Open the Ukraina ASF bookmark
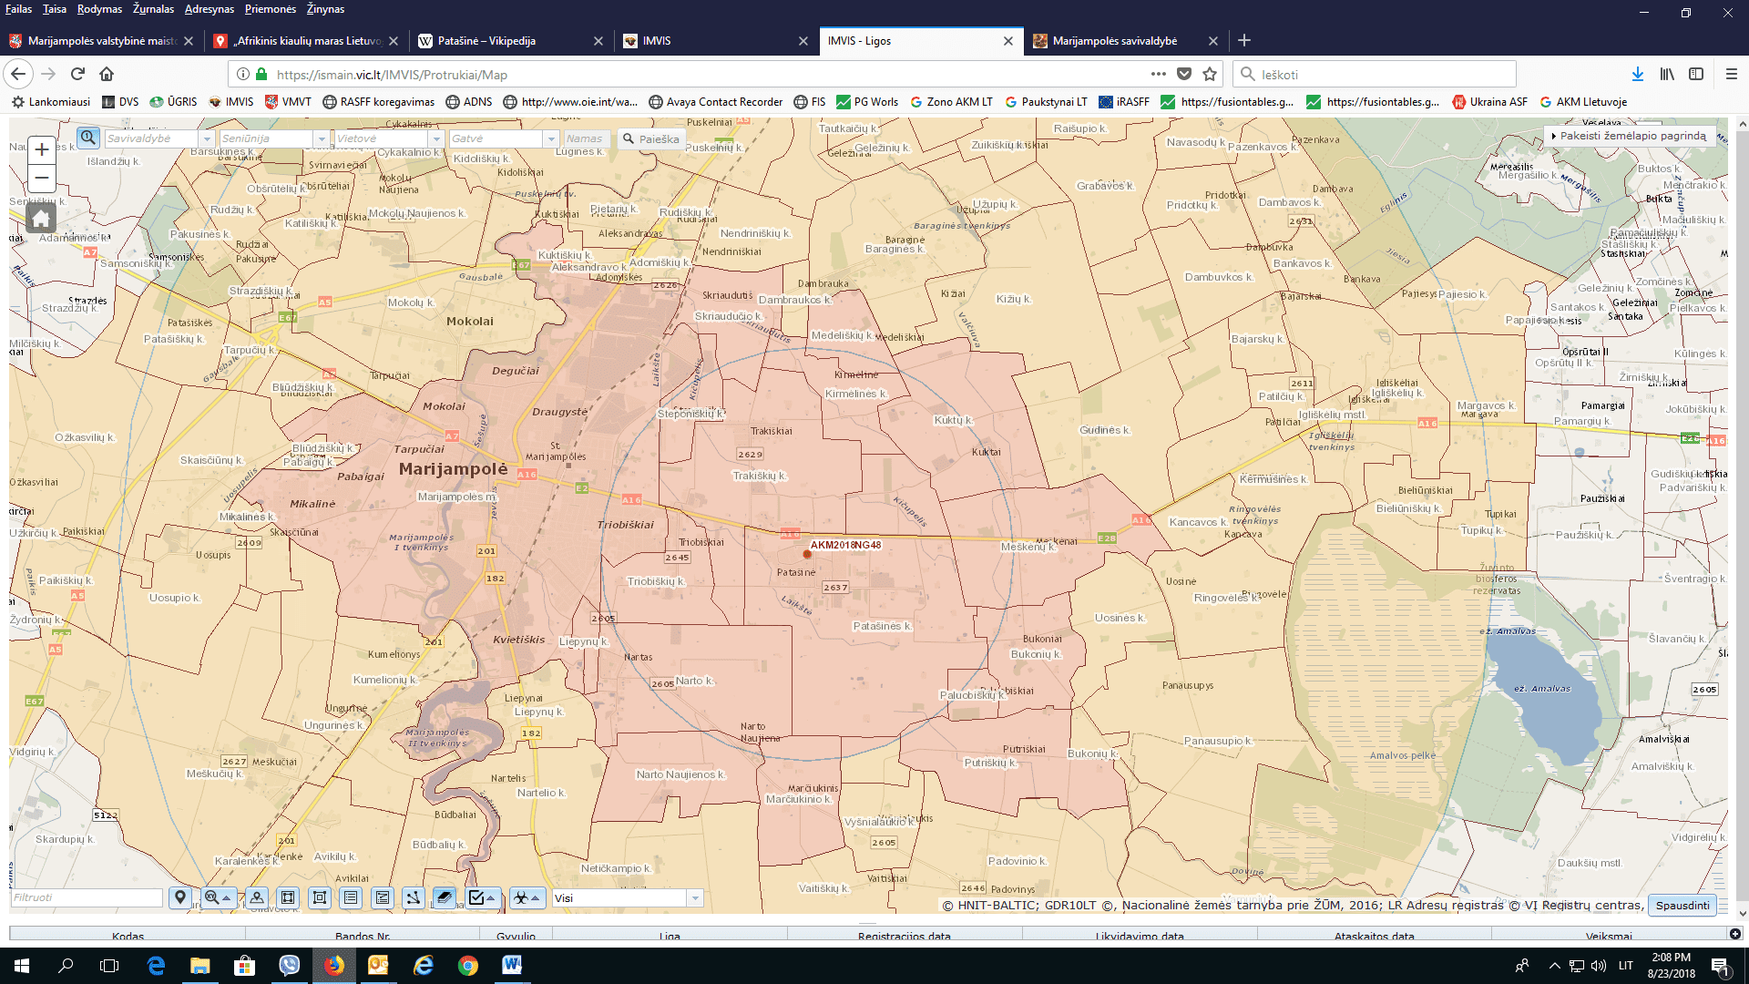Viewport: 1749px width, 984px height. (x=1489, y=102)
